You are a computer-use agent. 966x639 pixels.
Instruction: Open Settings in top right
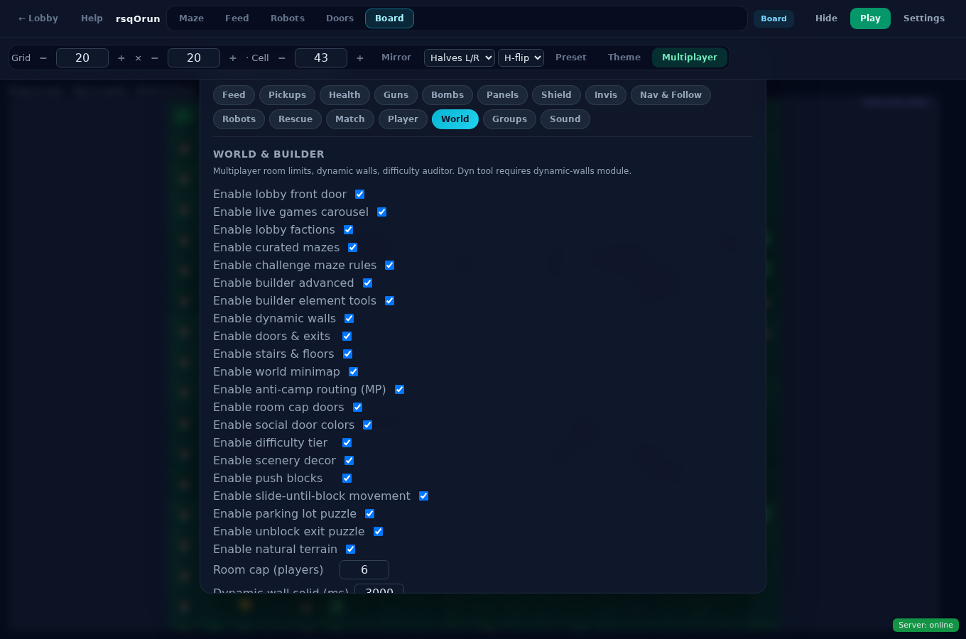click(x=924, y=18)
